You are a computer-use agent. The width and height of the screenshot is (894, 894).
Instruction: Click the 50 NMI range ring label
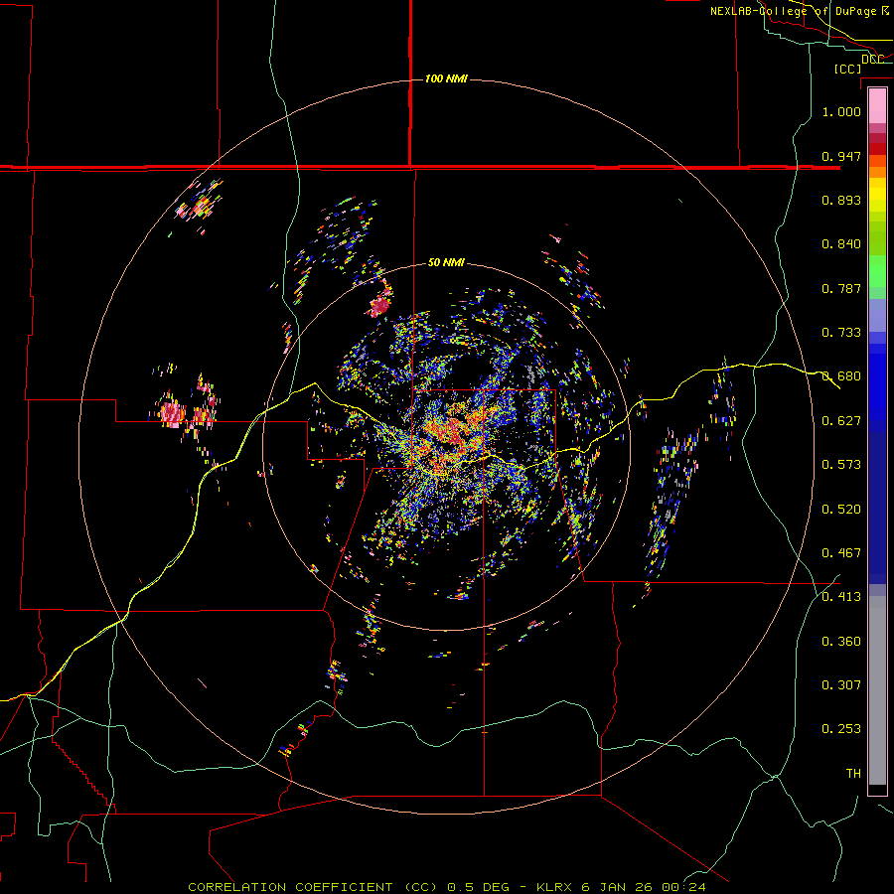446,263
